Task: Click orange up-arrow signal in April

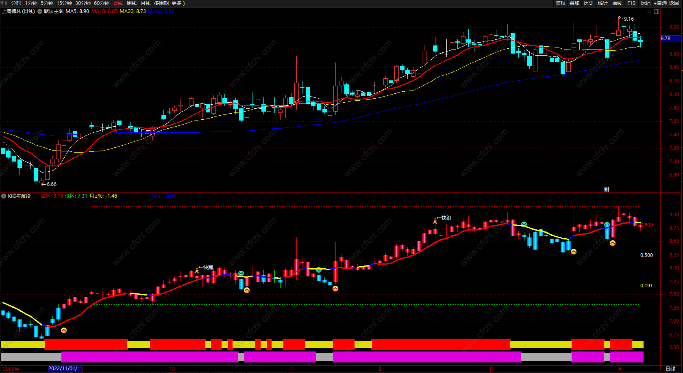Action: click(613, 243)
